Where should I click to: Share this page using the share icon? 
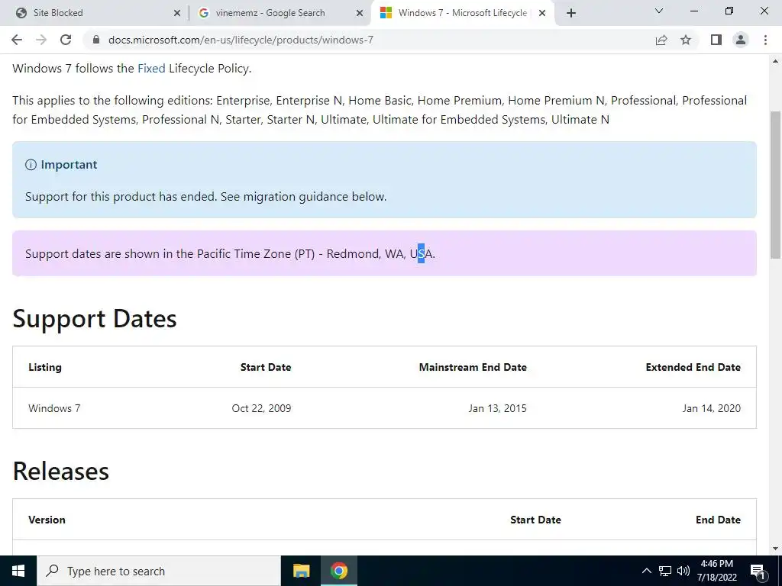661,40
